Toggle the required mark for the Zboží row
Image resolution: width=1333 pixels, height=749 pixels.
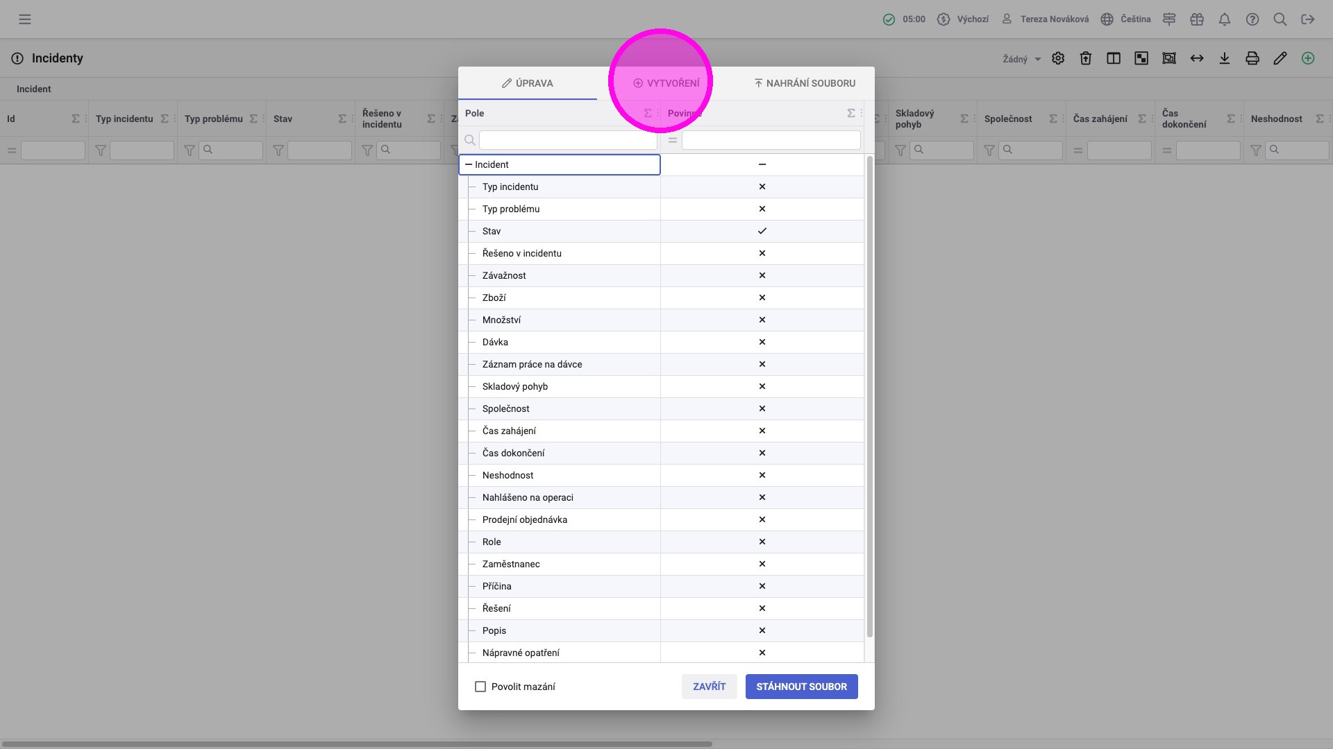pos(762,298)
